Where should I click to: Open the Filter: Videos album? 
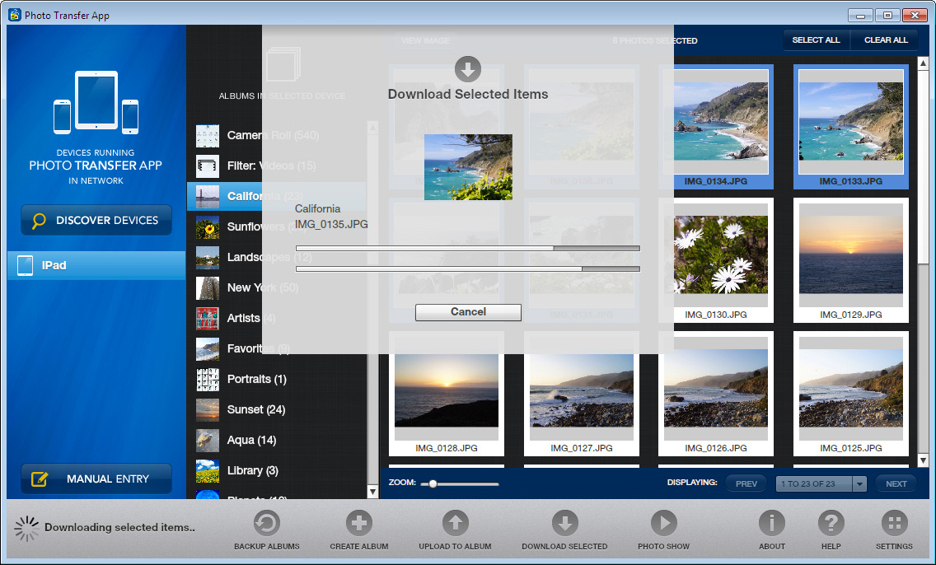pyautogui.click(x=278, y=166)
